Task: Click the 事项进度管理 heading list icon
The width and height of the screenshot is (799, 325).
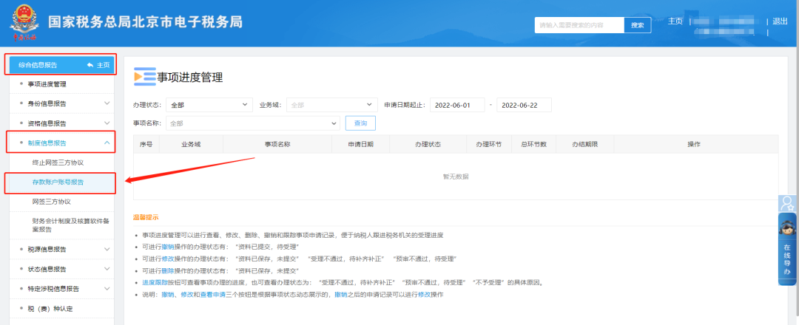Action: point(145,76)
